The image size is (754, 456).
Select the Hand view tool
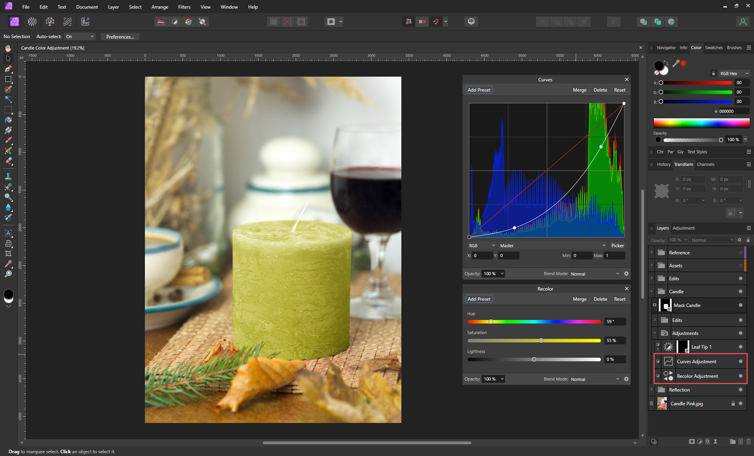8,48
